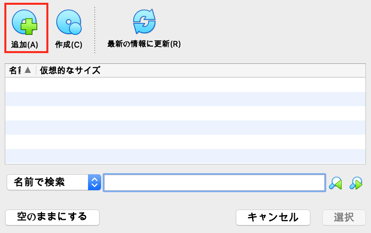
Task: Click the 最新の情報に更新(R) refresh icon
Action: pos(144,21)
